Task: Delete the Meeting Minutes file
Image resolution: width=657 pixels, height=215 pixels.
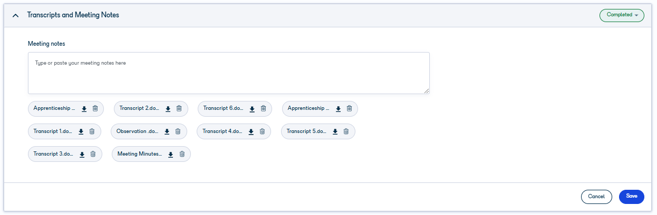Action: coord(182,154)
